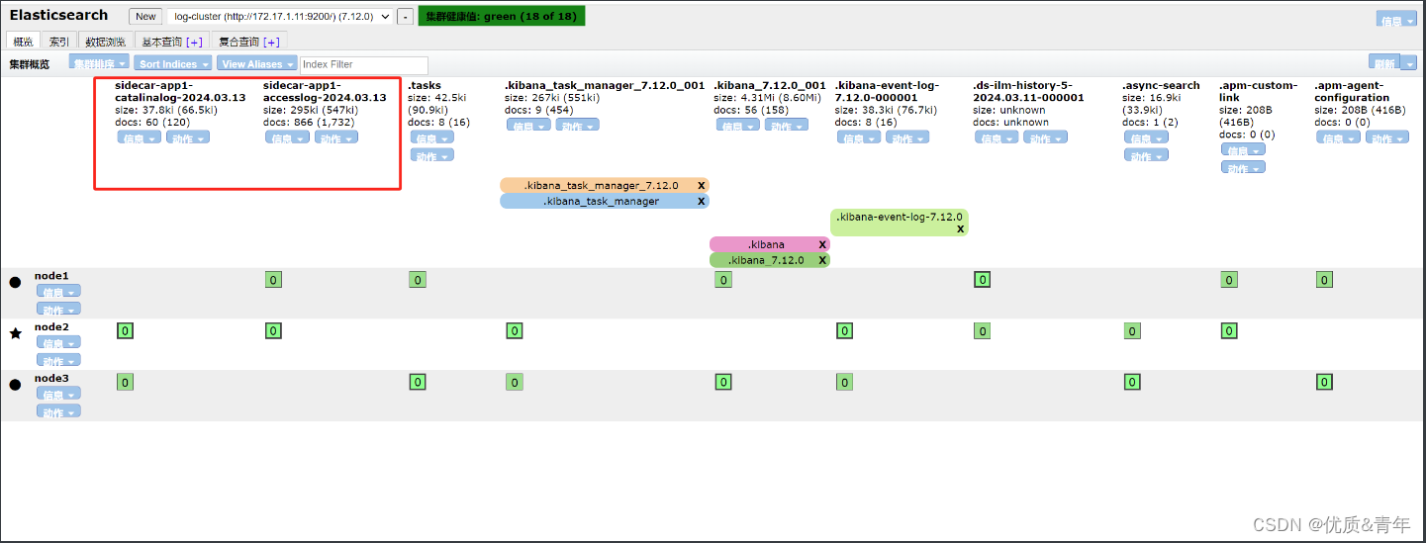Viewport: 1426px width, 543px height.
Task: Click the 刷新 refresh button
Action: coord(1384,63)
